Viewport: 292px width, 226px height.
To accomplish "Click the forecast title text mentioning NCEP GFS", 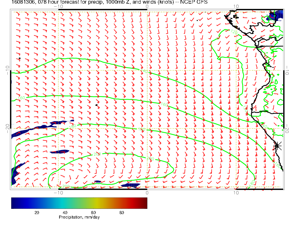I will pyautogui.click(x=109, y=2).
